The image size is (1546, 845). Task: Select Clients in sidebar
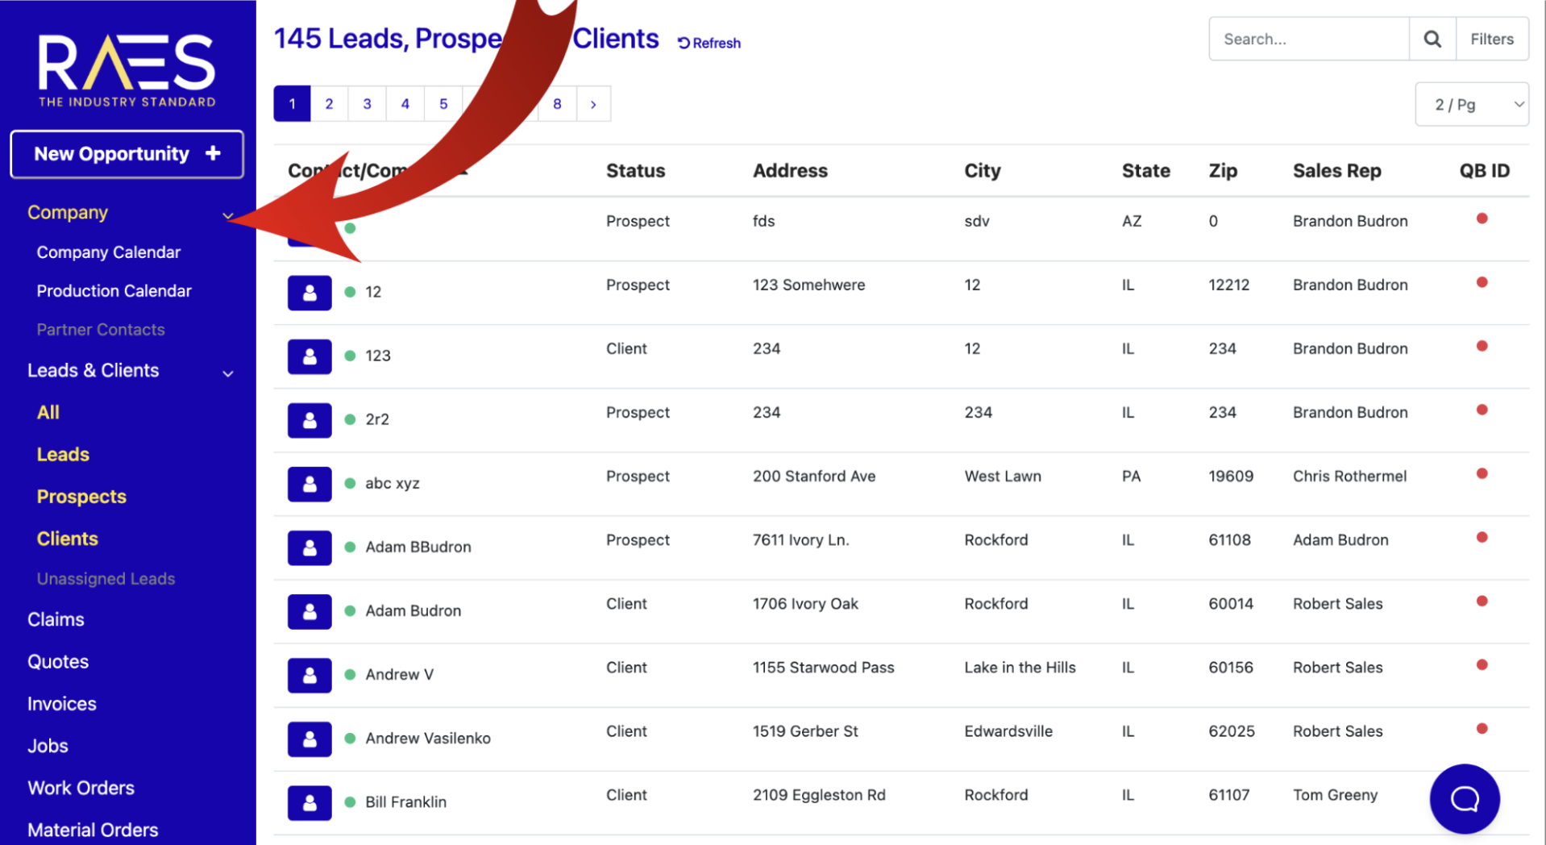pyautogui.click(x=67, y=539)
